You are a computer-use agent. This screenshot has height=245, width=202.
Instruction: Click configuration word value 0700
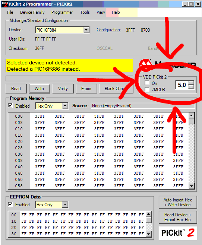[145, 30]
